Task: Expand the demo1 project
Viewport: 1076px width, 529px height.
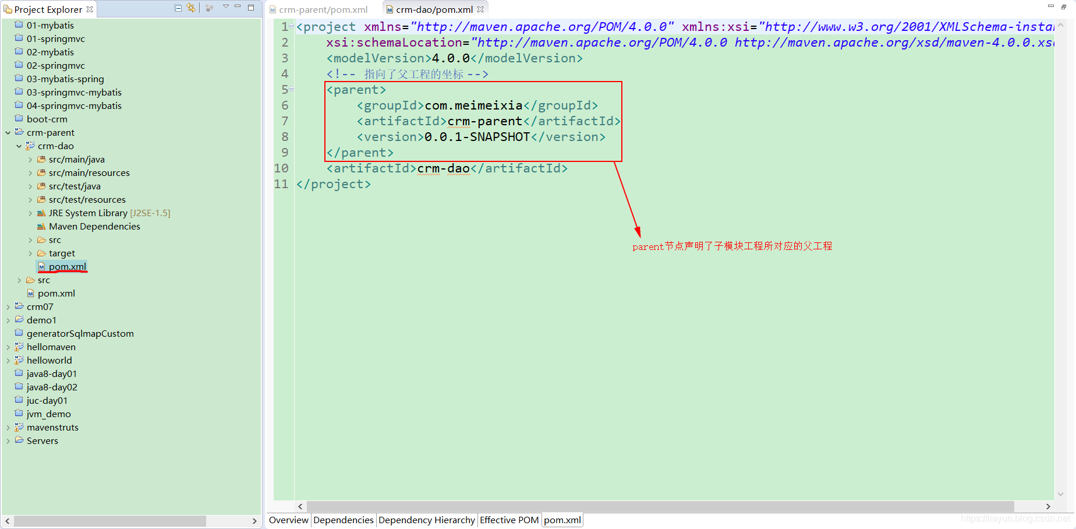Action: pos(8,320)
